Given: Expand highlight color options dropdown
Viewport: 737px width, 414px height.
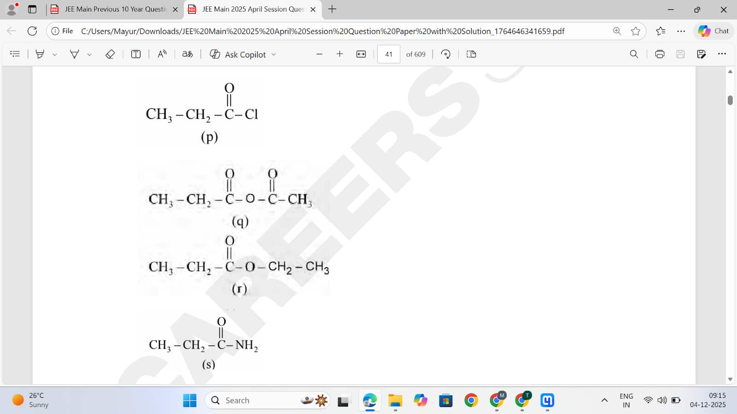Looking at the screenshot, I should pyautogui.click(x=55, y=54).
